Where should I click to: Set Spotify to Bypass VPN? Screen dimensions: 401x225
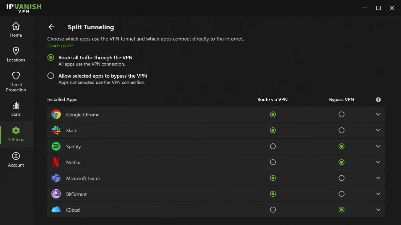pyautogui.click(x=342, y=146)
